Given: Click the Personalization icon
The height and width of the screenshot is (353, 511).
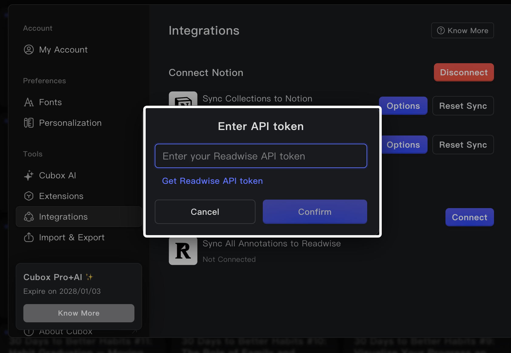Looking at the screenshot, I should [29, 123].
